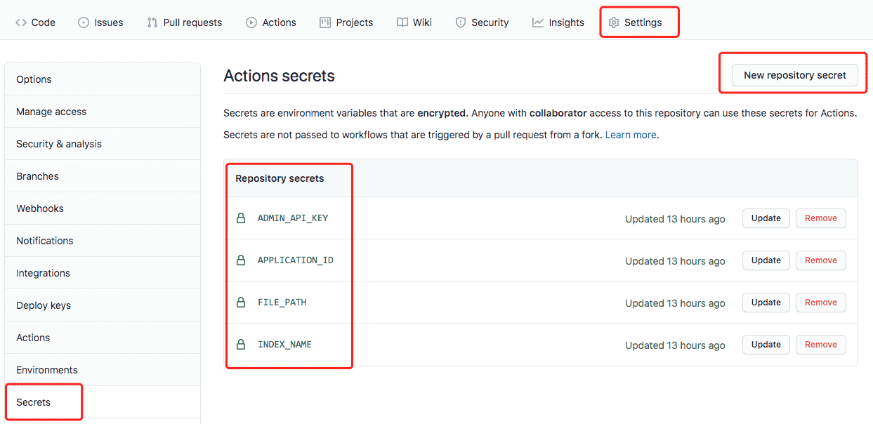Open the Projects tab
873x424 pixels.
tap(346, 22)
